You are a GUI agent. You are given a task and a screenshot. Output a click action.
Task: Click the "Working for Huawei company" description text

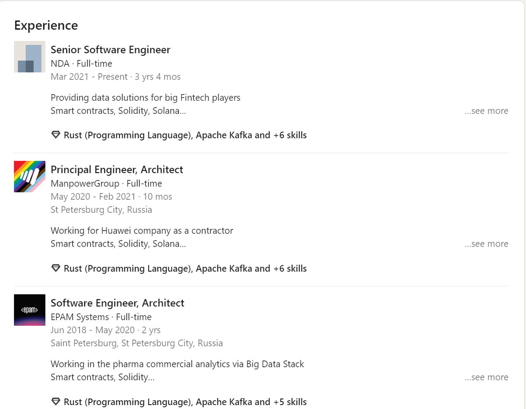click(142, 230)
